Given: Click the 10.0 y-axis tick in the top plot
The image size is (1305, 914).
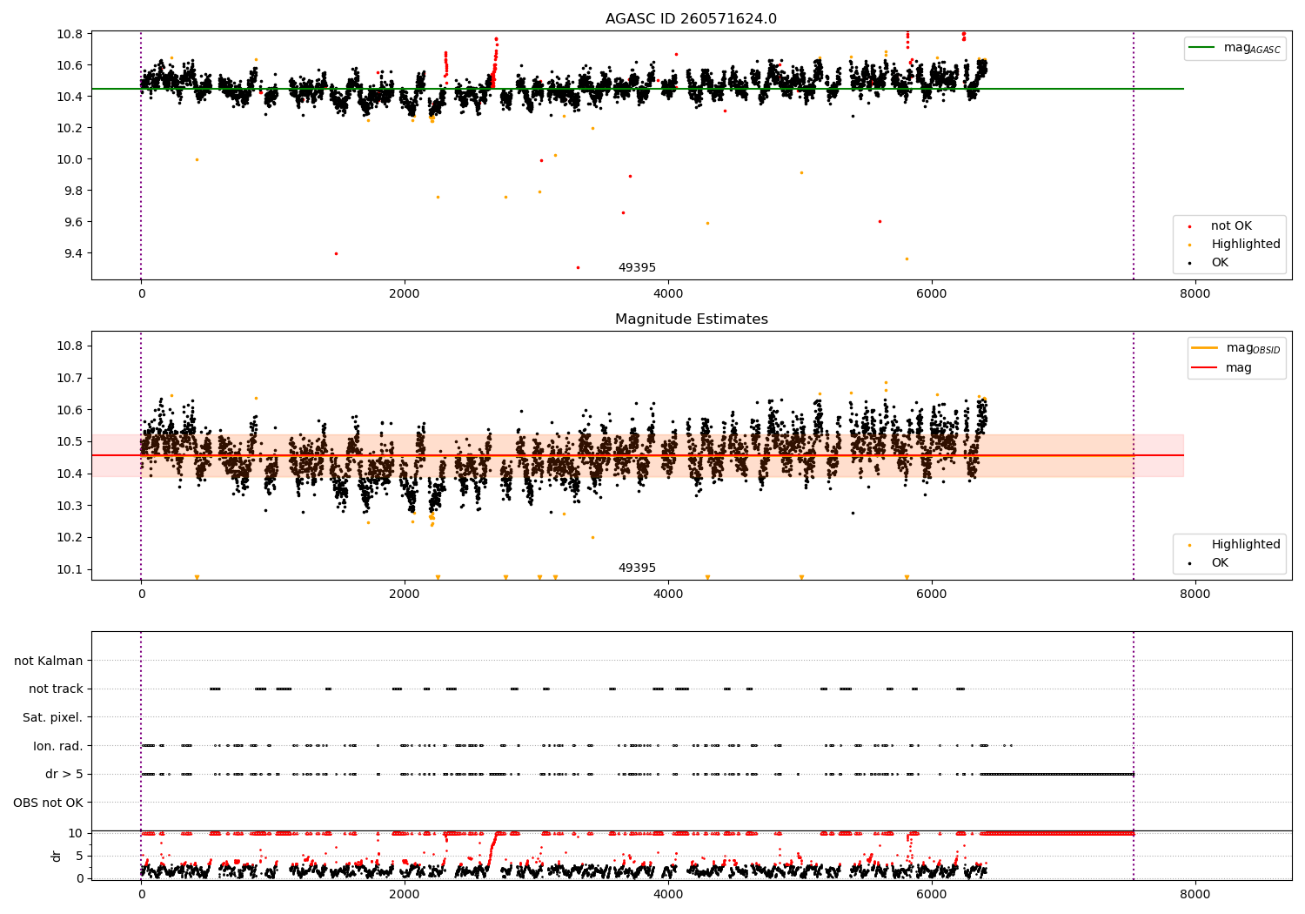Looking at the screenshot, I should [68, 159].
